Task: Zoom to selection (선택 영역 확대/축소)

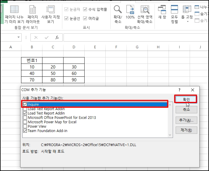Action: pyautogui.click(x=145, y=14)
